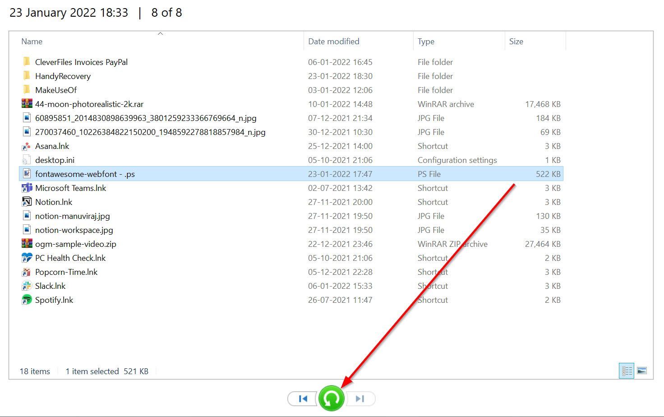The image size is (664, 417).
Task: Select the fontawesome-webfont - .ps file name
Action: pyautogui.click(x=85, y=174)
